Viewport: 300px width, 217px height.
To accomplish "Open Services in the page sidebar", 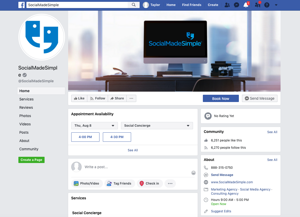I will tap(26, 99).
